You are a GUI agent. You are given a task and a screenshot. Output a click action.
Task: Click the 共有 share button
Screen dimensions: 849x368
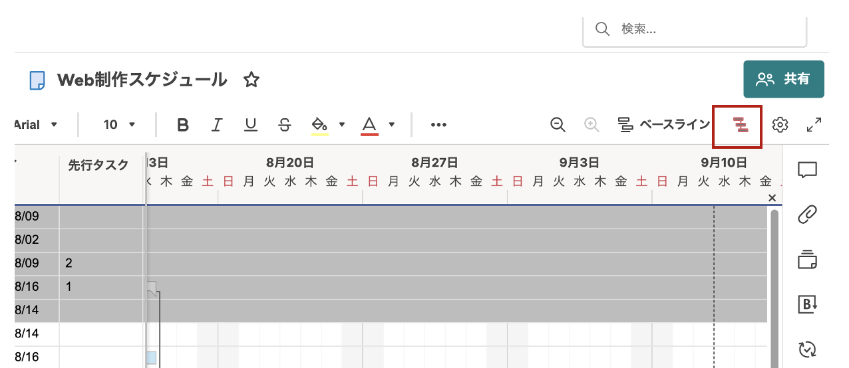[x=784, y=79]
